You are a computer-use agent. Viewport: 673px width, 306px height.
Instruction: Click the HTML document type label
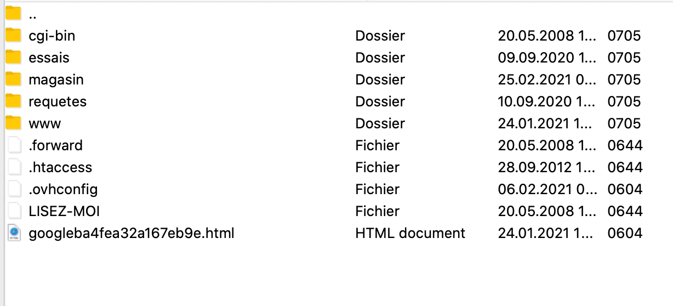coord(410,233)
